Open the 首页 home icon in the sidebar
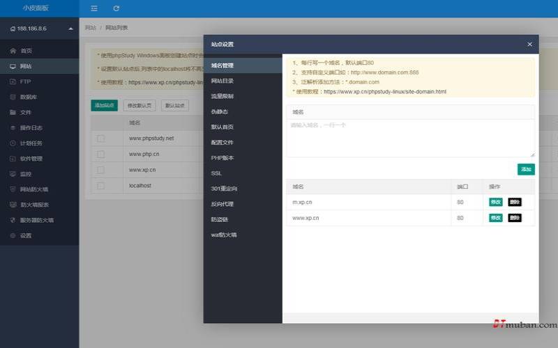558x348 pixels. 13,51
